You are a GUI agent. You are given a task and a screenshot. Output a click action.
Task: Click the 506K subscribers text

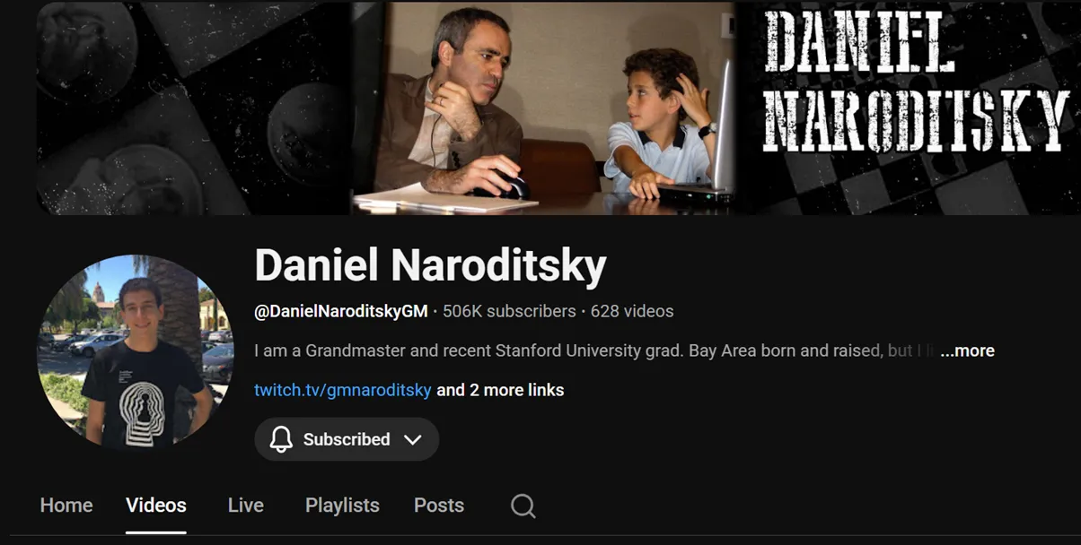click(x=509, y=312)
